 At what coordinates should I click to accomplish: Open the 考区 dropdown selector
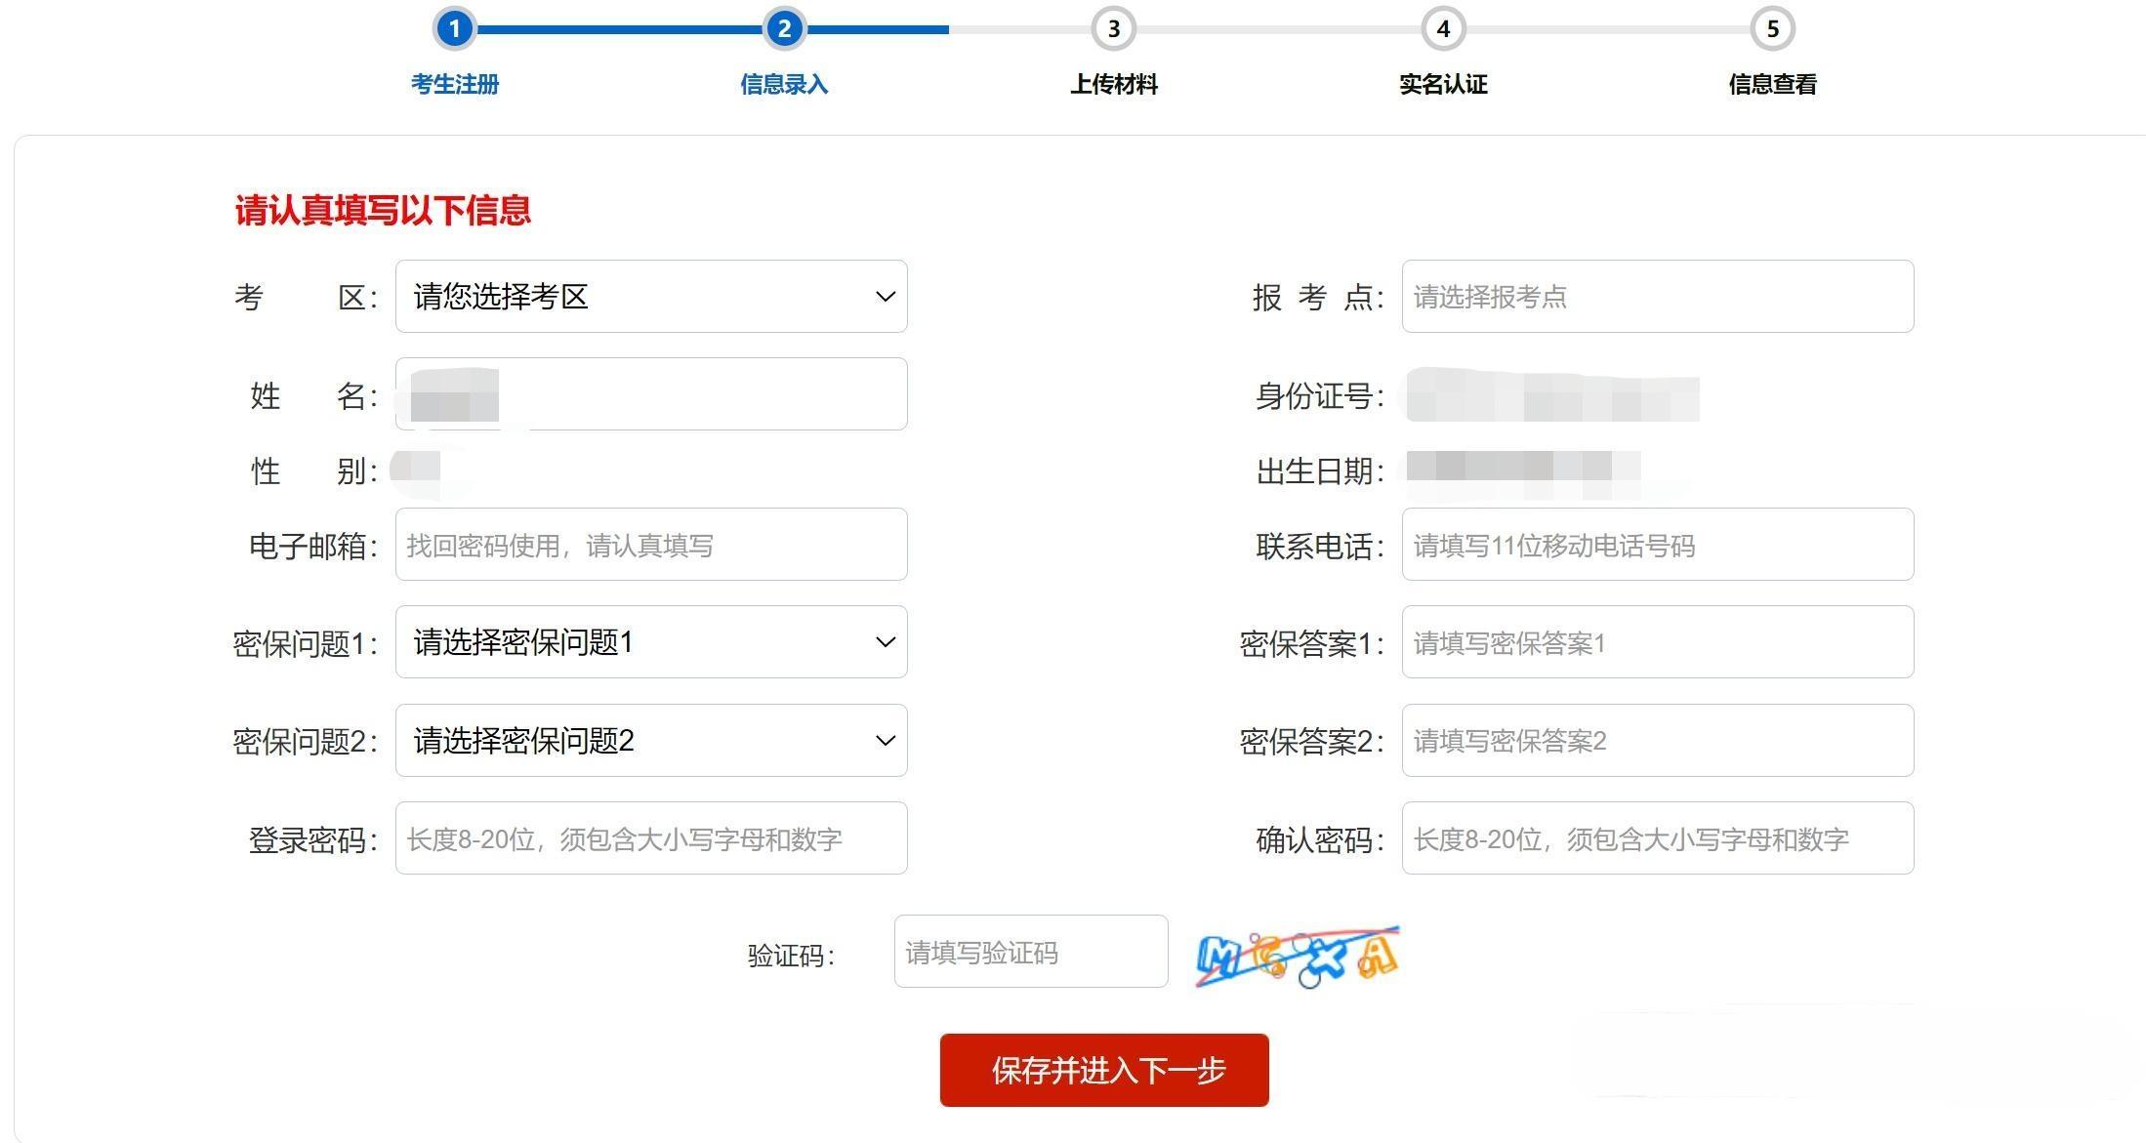point(650,297)
